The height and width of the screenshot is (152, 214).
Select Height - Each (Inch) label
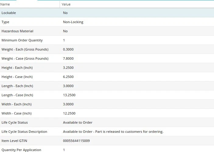[x=17, y=68]
